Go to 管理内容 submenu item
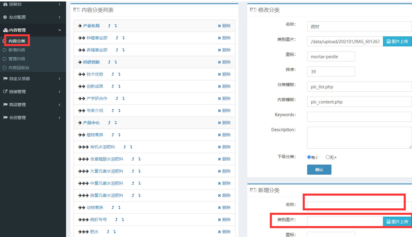Image resolution: width=412 pixels, height=237 pixels. click(17, 59)
